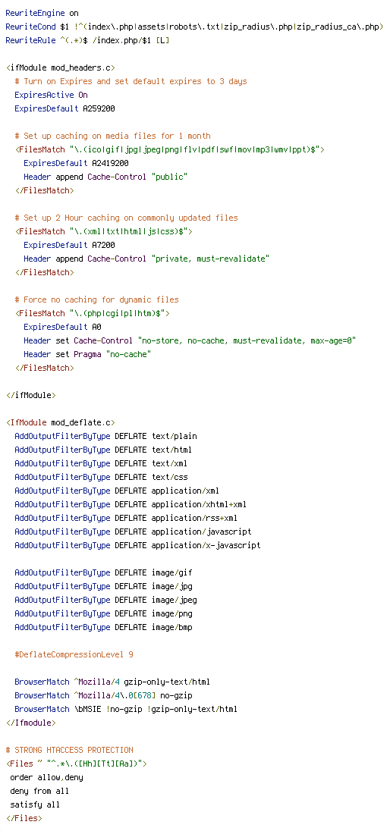
Task: Click the DEFLATE text/plain line
Action: (x=105, y=437)
